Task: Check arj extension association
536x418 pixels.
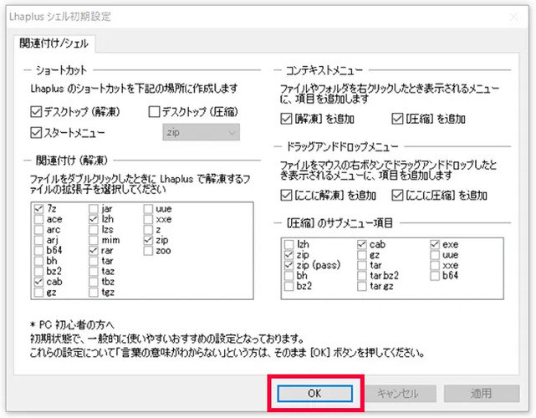Action: tap(38, 240)
